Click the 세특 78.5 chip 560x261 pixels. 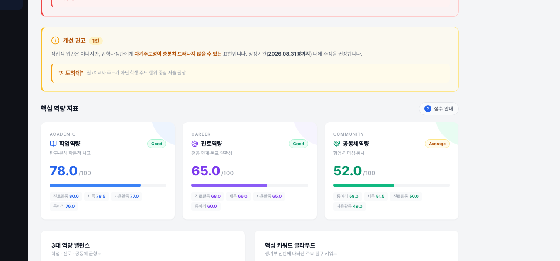(96, 197)
